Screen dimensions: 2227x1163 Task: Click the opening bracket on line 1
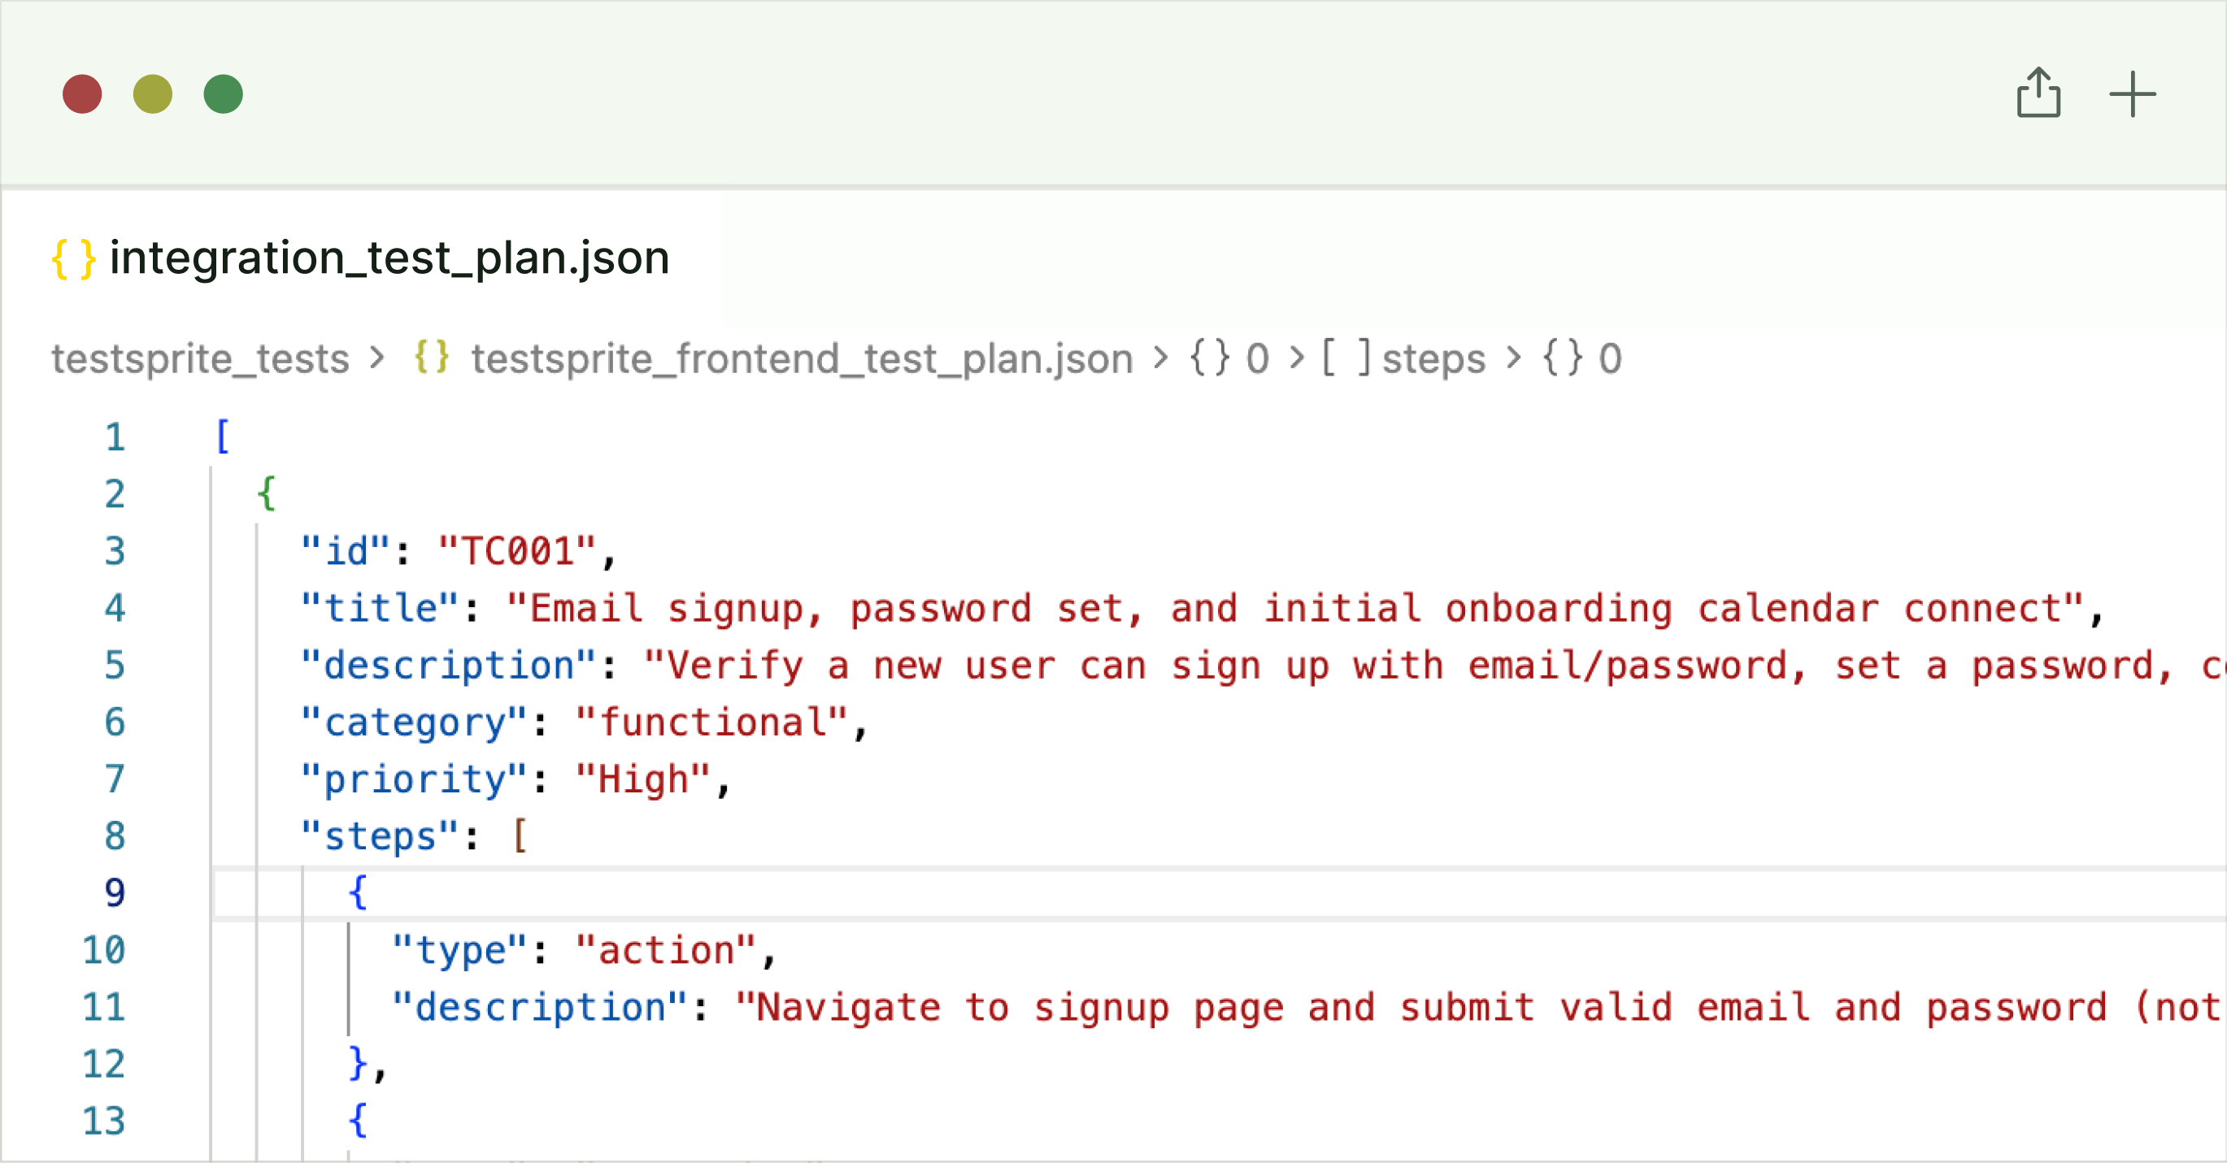(x=222, y=436)
